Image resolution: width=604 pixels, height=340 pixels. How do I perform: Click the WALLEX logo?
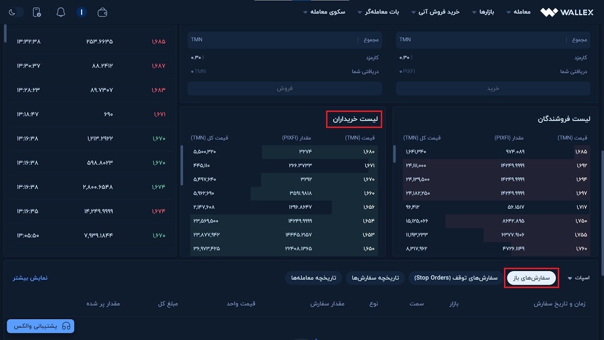click(x=567, y=12)
